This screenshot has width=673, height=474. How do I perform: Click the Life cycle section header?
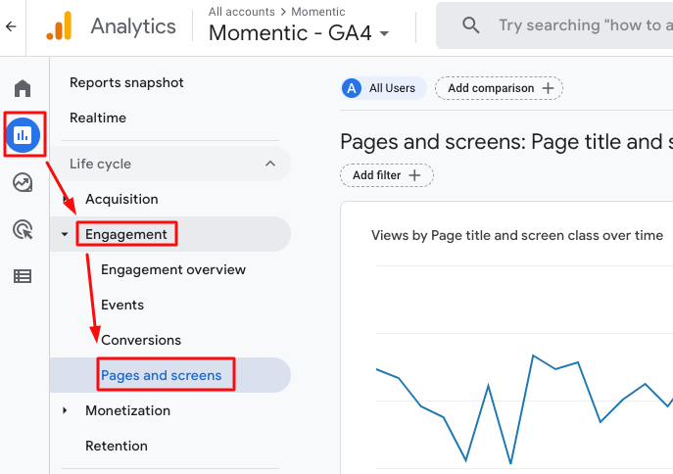[x=170, y=164]
